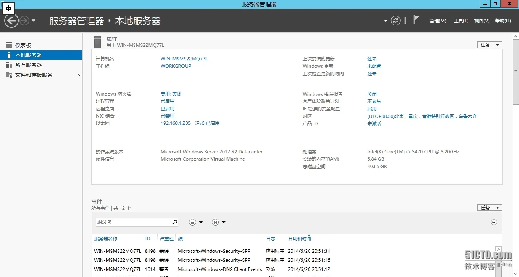Screen dimensions: 519x277
Task: Click 已启用 beside 远程桌面
Action: click(167, 109)
